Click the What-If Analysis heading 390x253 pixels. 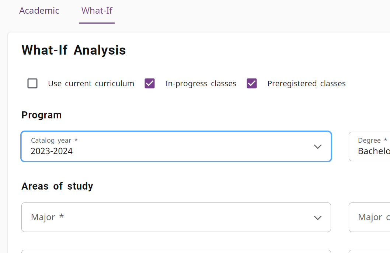click(x=74, y=50)
